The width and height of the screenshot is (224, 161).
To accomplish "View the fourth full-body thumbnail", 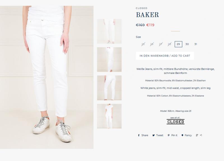I will point(109,116).
